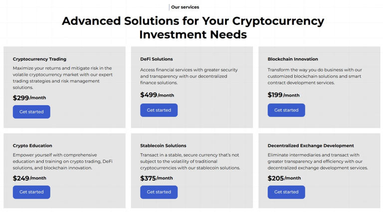Viewport: 383px width, 212px height.
Task: Click the Crypto Education heading
Action: click(x=32, y=146)
